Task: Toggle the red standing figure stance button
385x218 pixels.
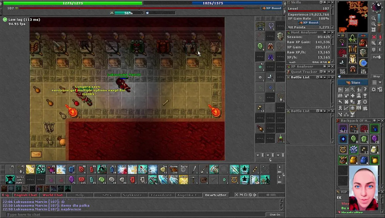Action: 380,37
